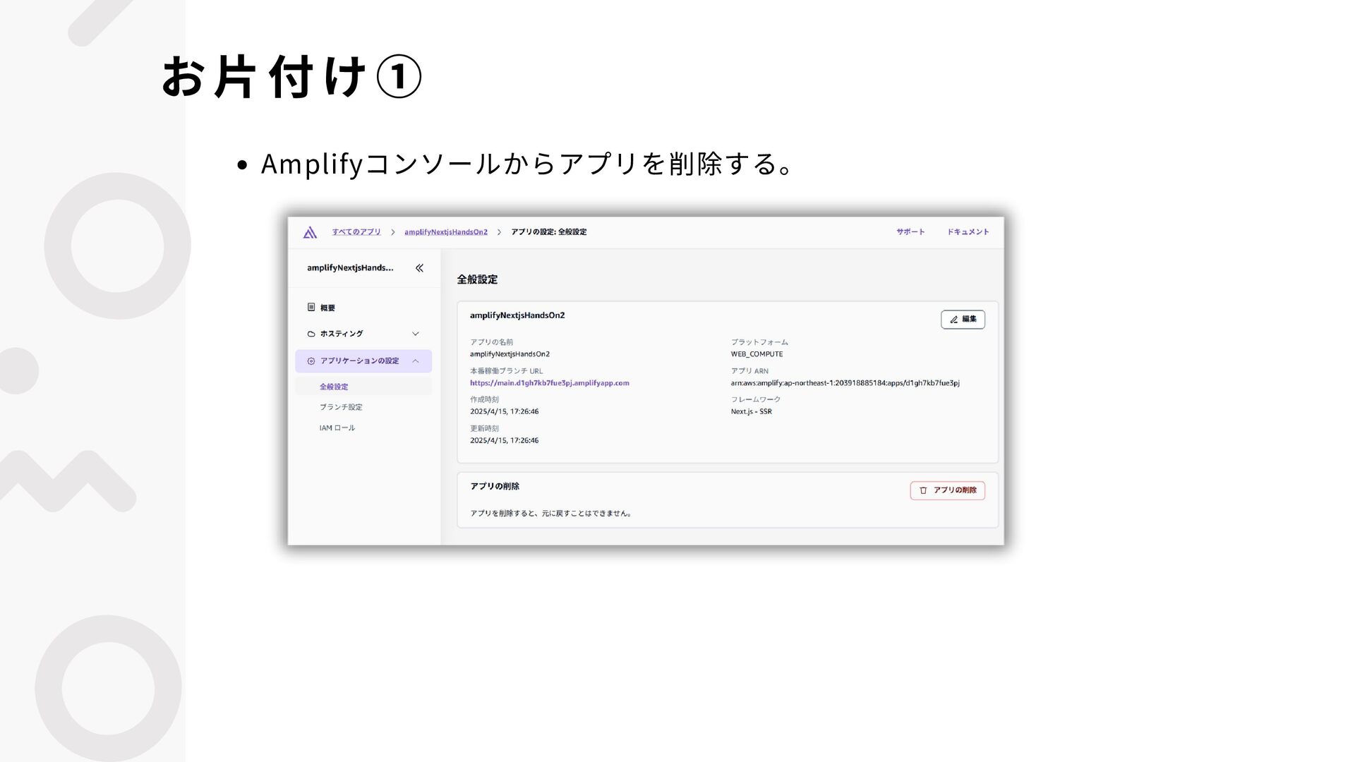
Task: Open the production branch amplifyapp.com URL
Action: coord(549,383)
